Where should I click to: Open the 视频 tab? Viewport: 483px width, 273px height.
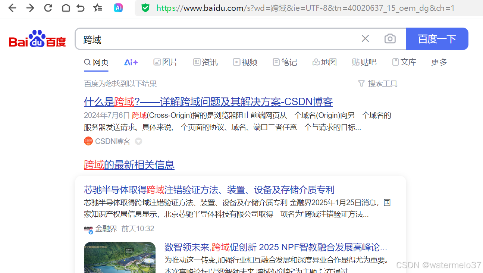[x=245, y=62]
